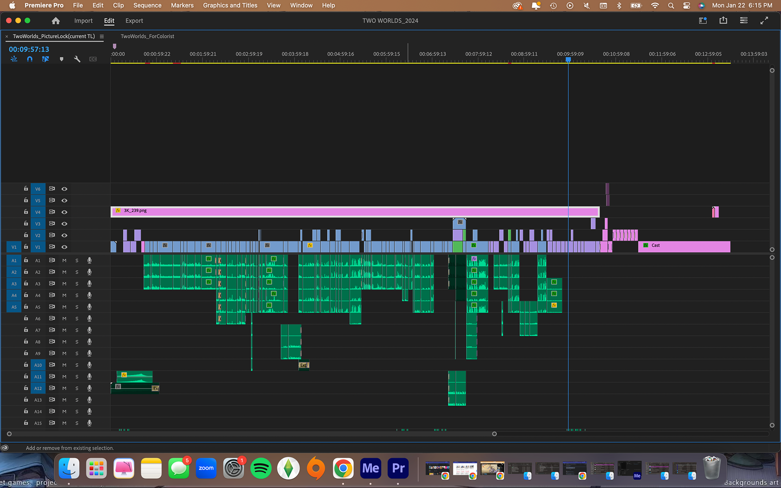Toggle source patching V1 button
Image resolution: width=781 pixels, height=488 pixels.
pyautogui.click(x=14, y=247)
